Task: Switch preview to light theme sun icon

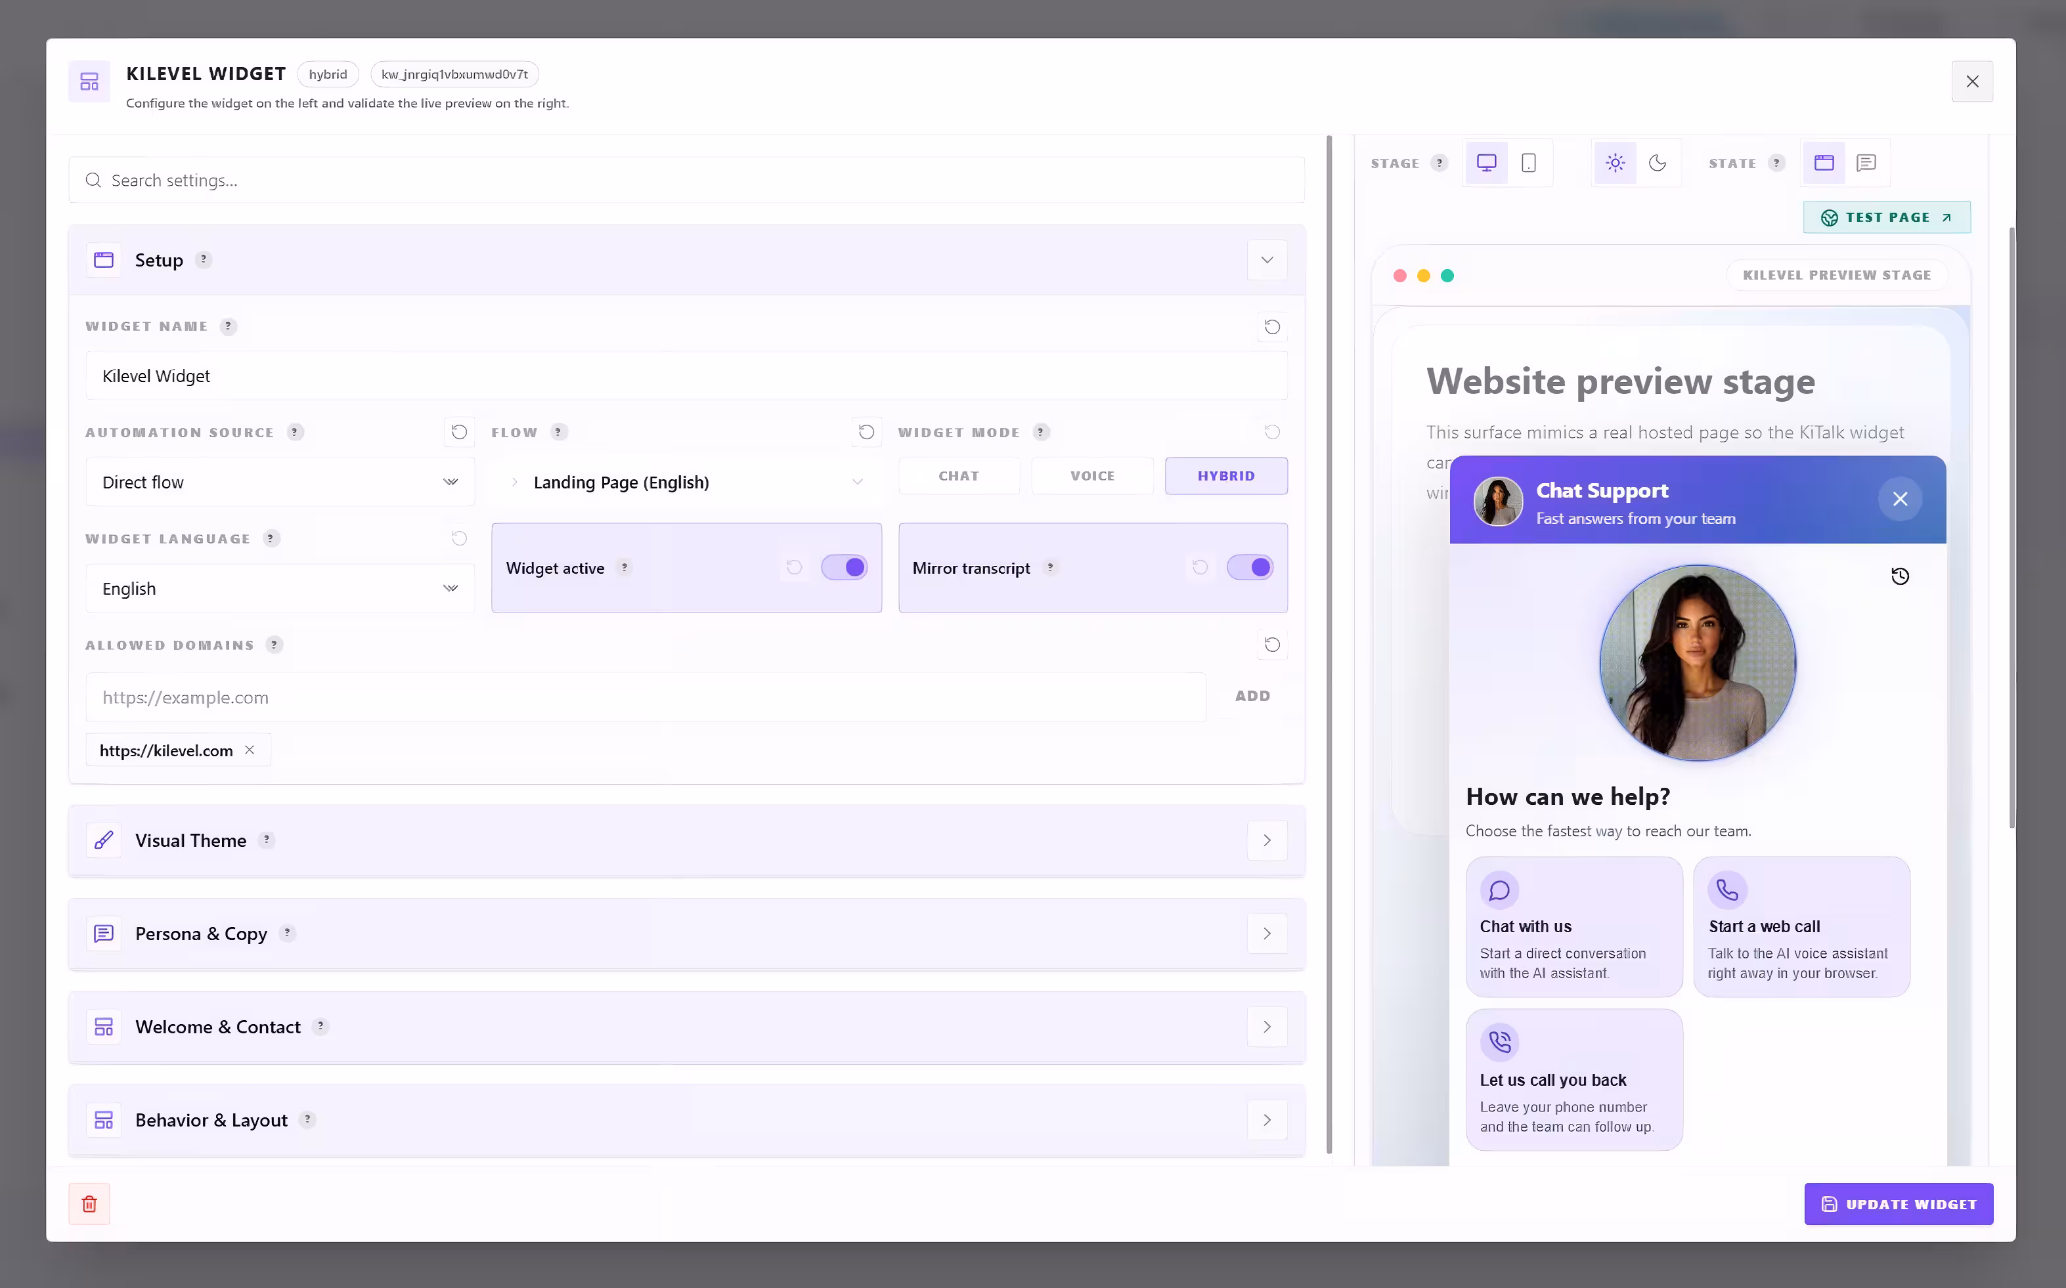Action: coord(1614,163)
